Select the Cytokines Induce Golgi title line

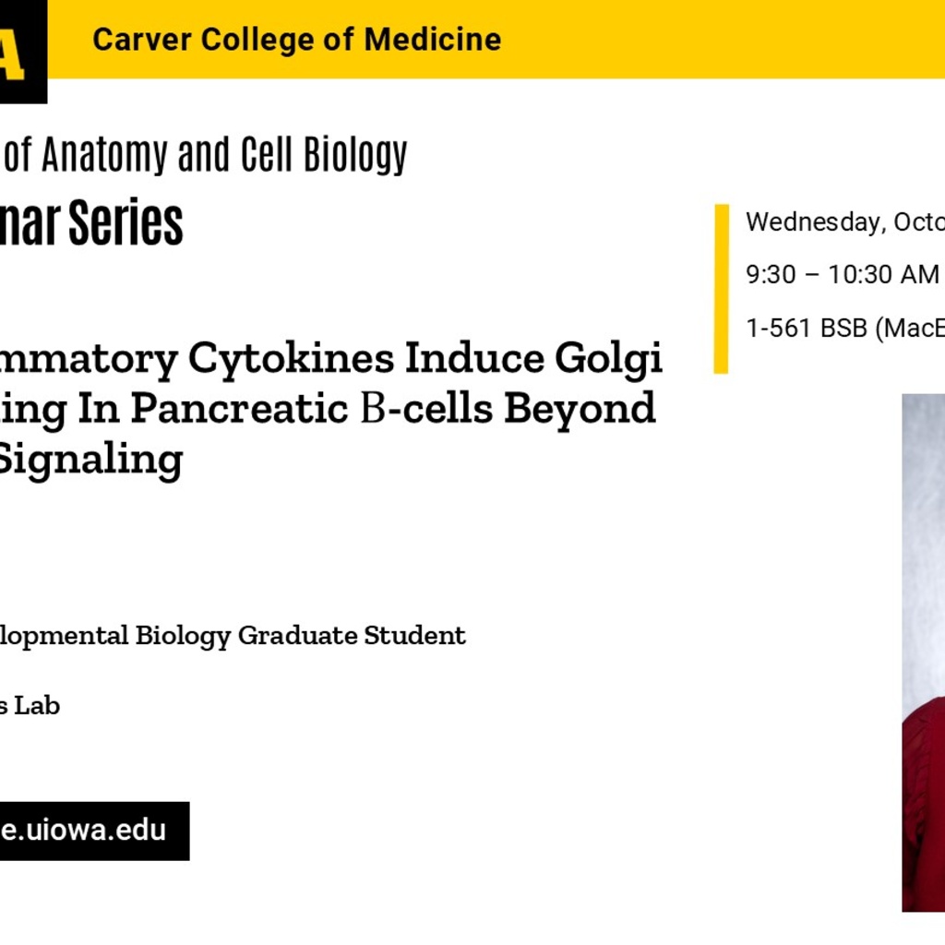(331, 359)
